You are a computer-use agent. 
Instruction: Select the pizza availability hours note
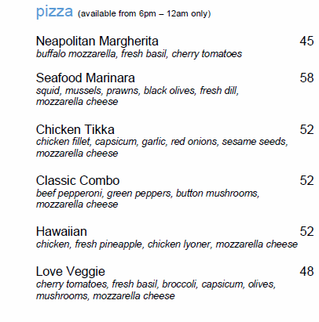[x=145, y=13]
